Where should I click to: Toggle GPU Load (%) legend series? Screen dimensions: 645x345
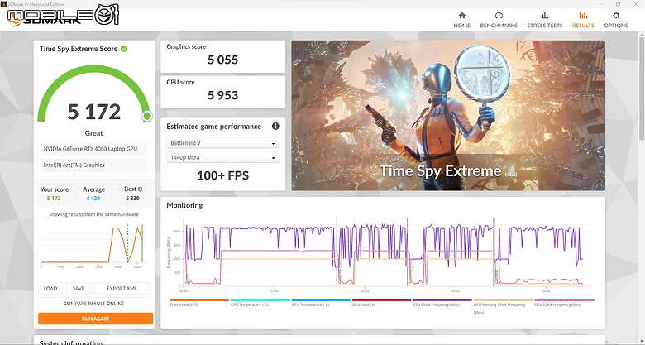(x=381, y=303)
